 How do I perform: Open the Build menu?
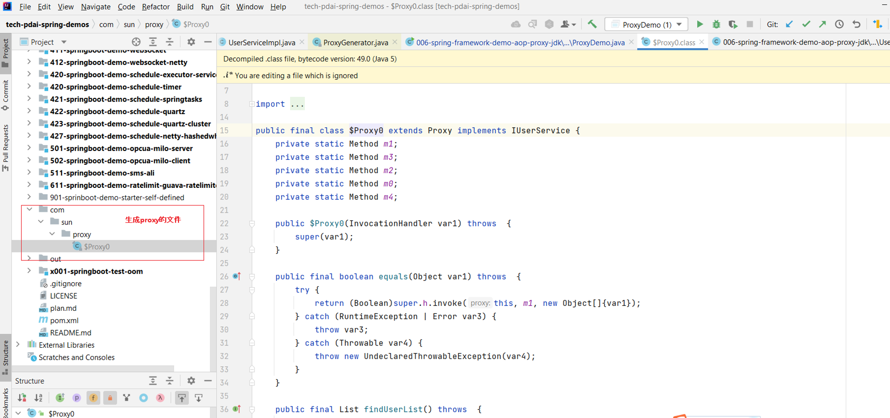coord(185,7)
